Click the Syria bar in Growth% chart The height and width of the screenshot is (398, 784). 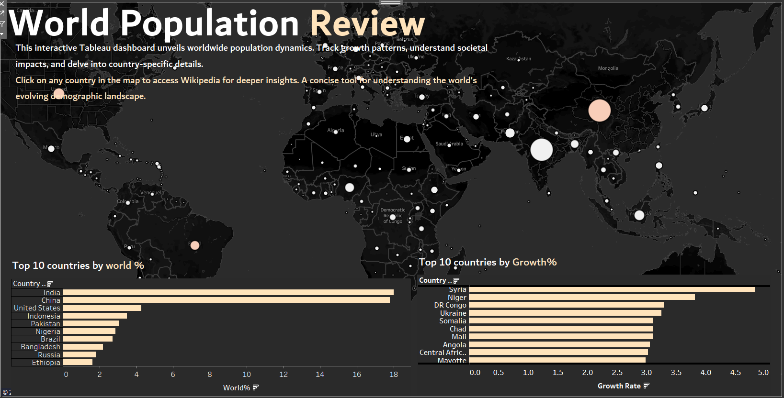coord(612,289)
